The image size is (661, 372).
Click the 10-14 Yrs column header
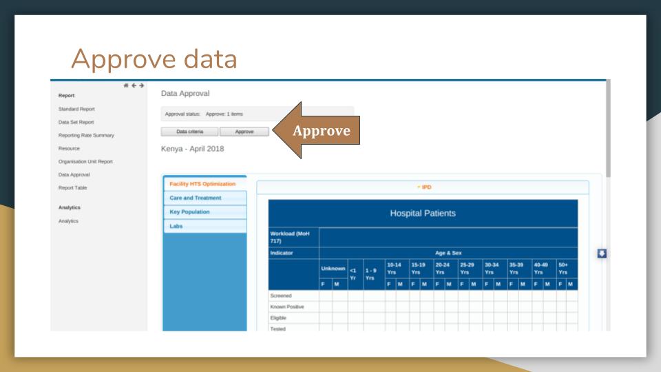397,269
